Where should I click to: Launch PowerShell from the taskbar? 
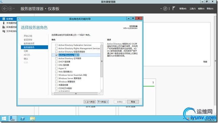coord(23,119)
